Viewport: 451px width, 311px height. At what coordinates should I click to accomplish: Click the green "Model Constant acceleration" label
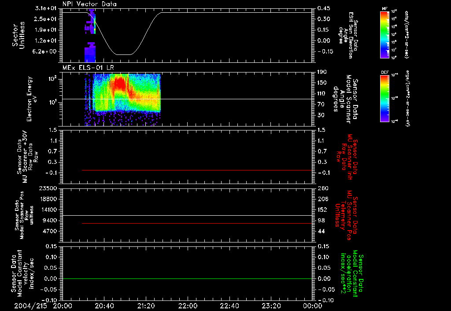coord(352,274)
